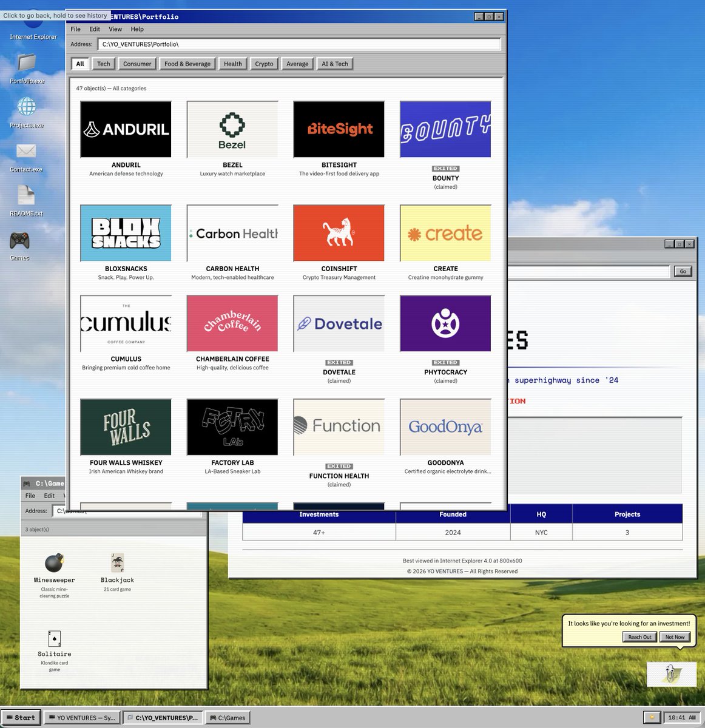Click the ANDURIL company name text
The image size is (705, 728).
(x=126, y=165)
